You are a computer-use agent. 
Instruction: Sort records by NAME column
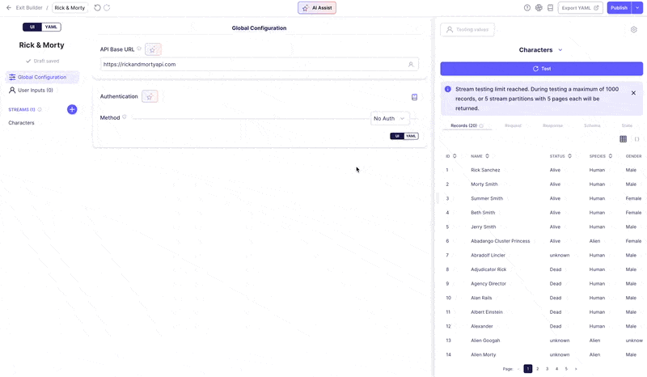click(x=488, y=156)
